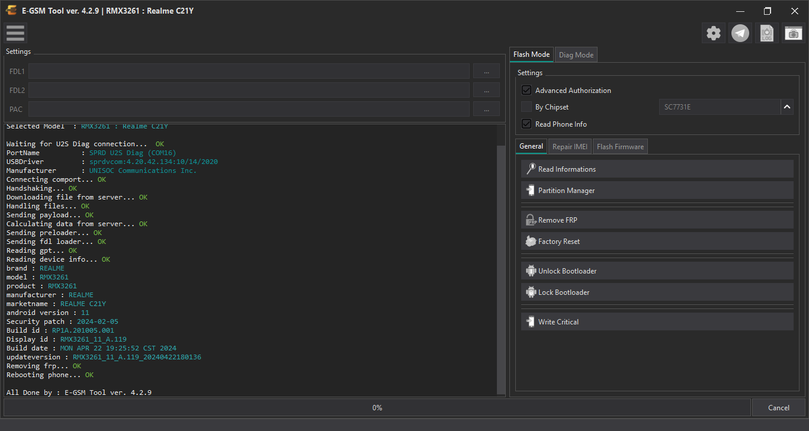
Task: Click the 'Removing frp... OK' log line
Action: [44, 366]
